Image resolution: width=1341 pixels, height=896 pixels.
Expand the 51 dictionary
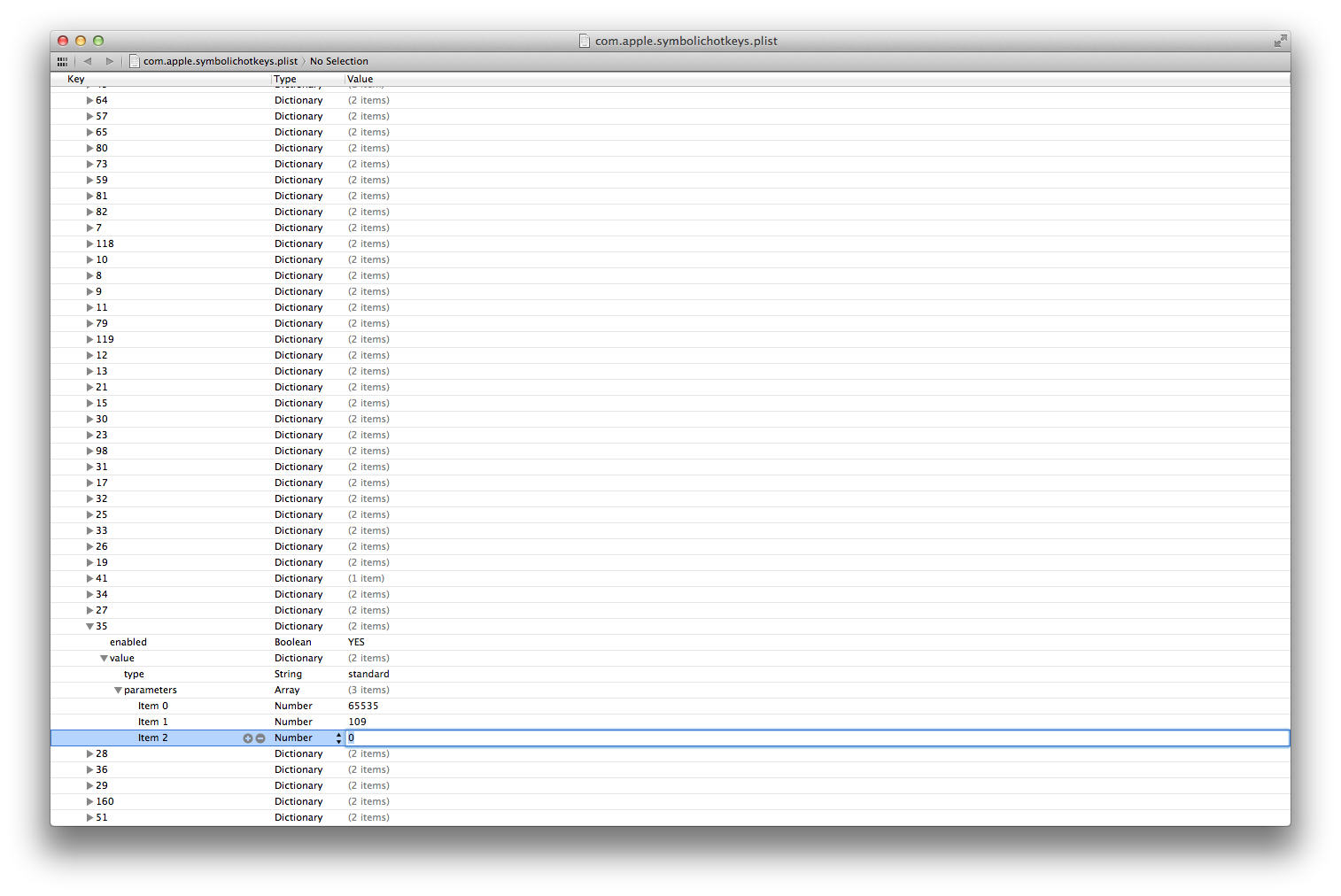[x=89, y=818]
